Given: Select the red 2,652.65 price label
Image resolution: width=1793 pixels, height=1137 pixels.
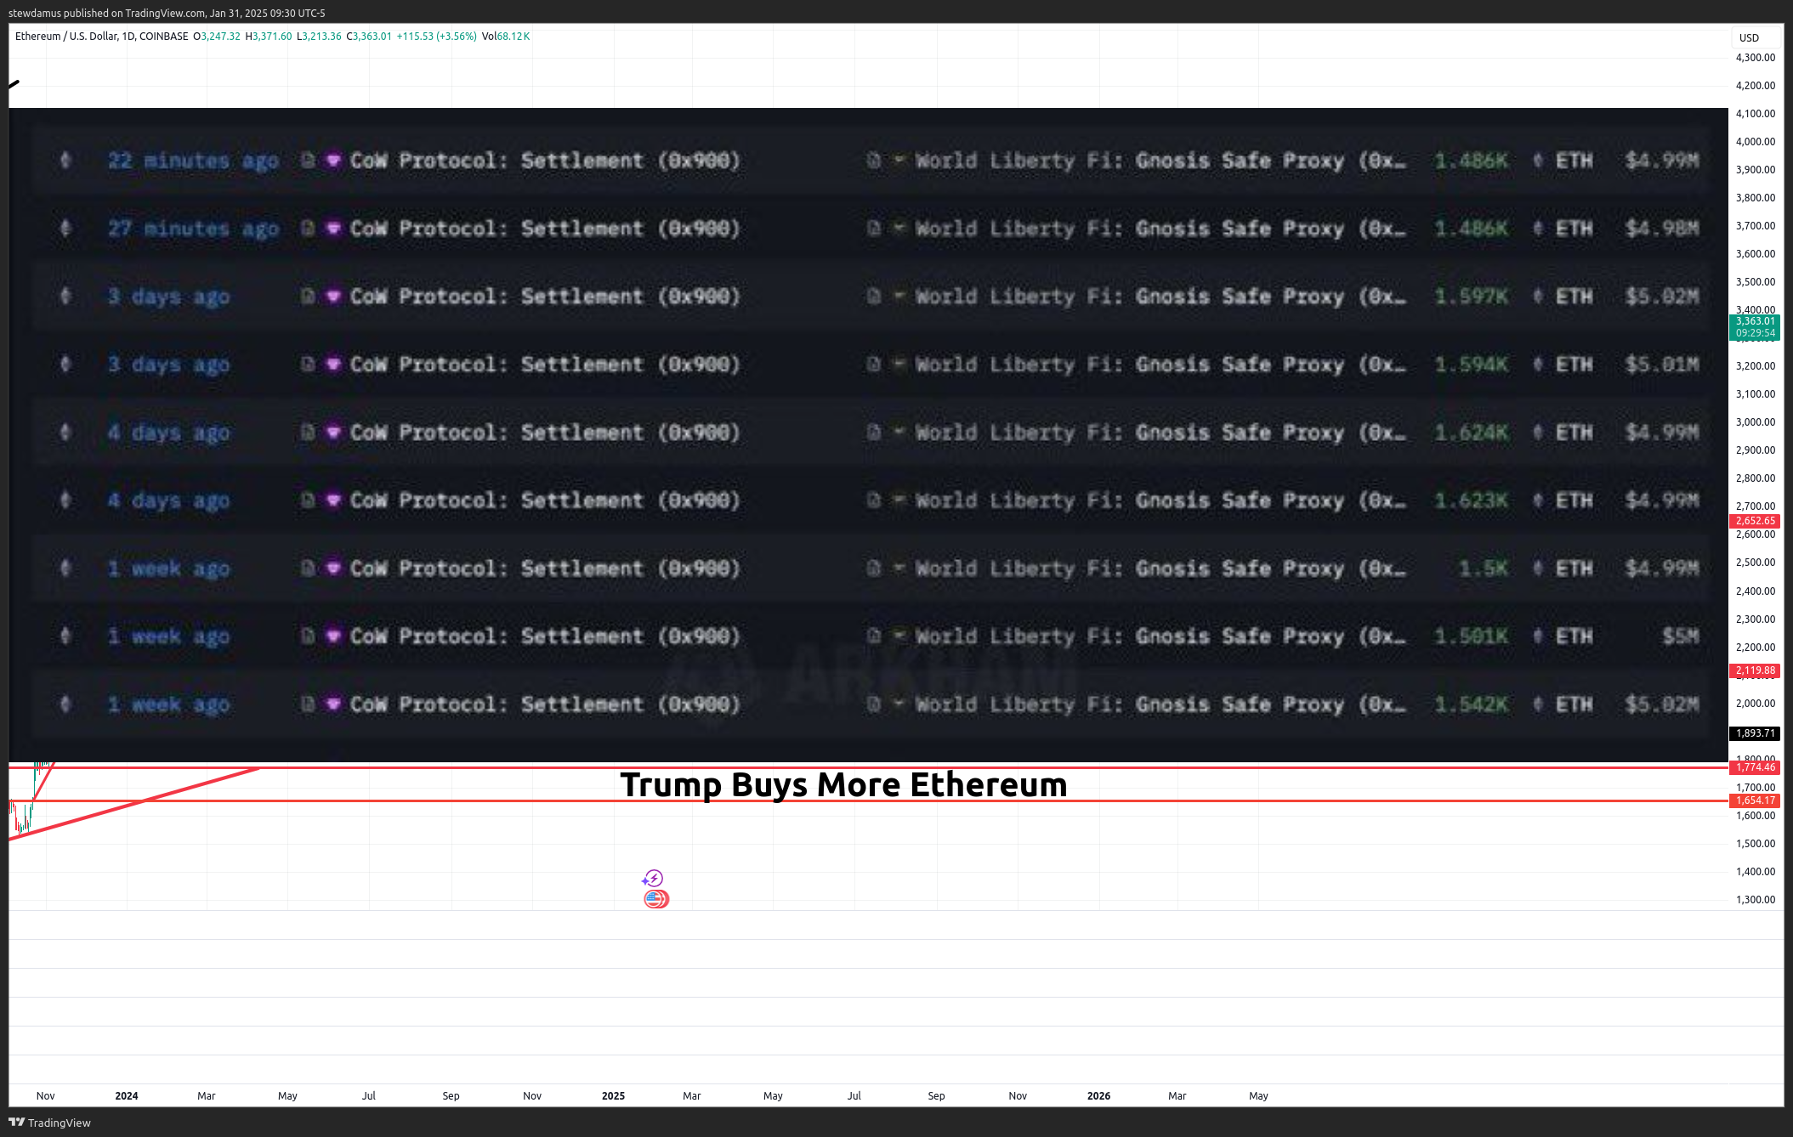Looking at the screenshot, I should pos(1755,521).
